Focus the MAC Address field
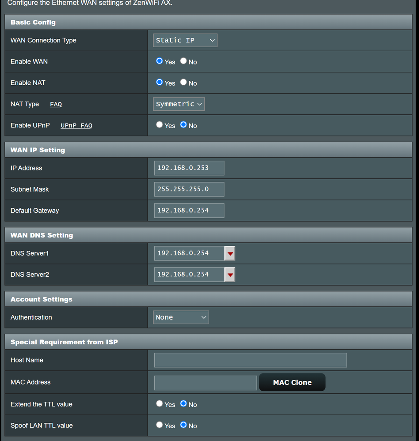Screen dimensions: 419x441 205,383
